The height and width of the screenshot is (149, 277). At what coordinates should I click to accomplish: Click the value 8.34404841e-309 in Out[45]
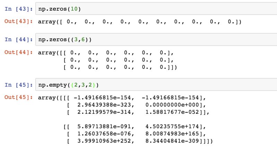click(x=172, y=141)
